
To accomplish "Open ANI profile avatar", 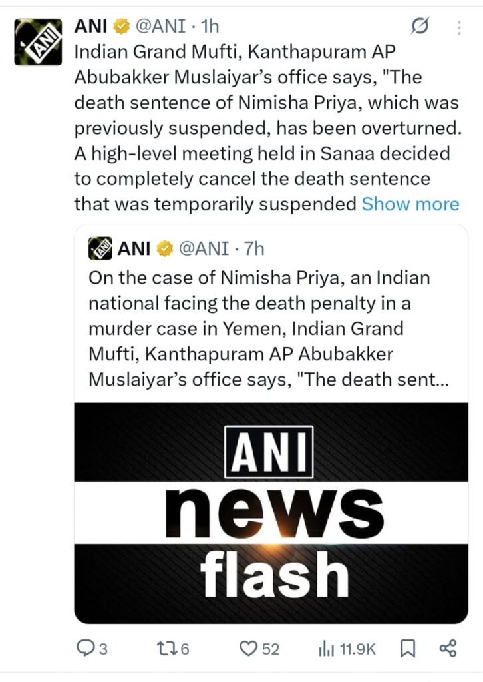I will pos(38,41).
